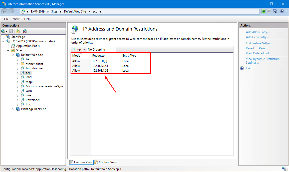Viewport: 289px width, 172px height.
Task: Open the View menu
Action: click(16, 19)
